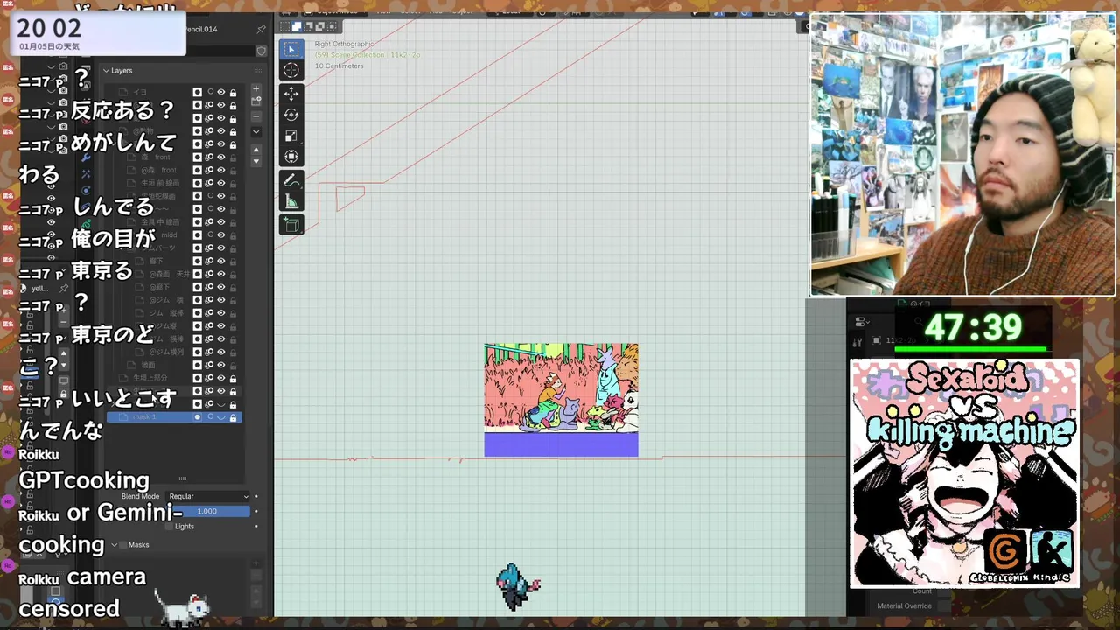Click the Material Override label
The height and width of the screenshot is (630, 1120).
click(x=904, y=605)
